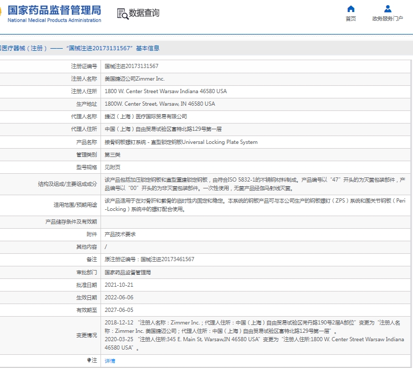Click the 审批部门 row label
The width and height of the screenshot is (413, 370).
pos(87,272)
